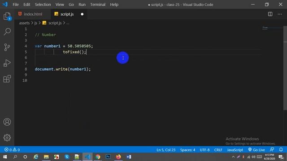This screenshot has height=161, width=287.
Task: Open the Explorer view in activity bar
Action: click(7, 16)
